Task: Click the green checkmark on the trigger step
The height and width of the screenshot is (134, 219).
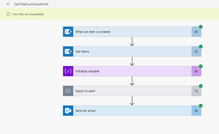Action: coord(201,27)
